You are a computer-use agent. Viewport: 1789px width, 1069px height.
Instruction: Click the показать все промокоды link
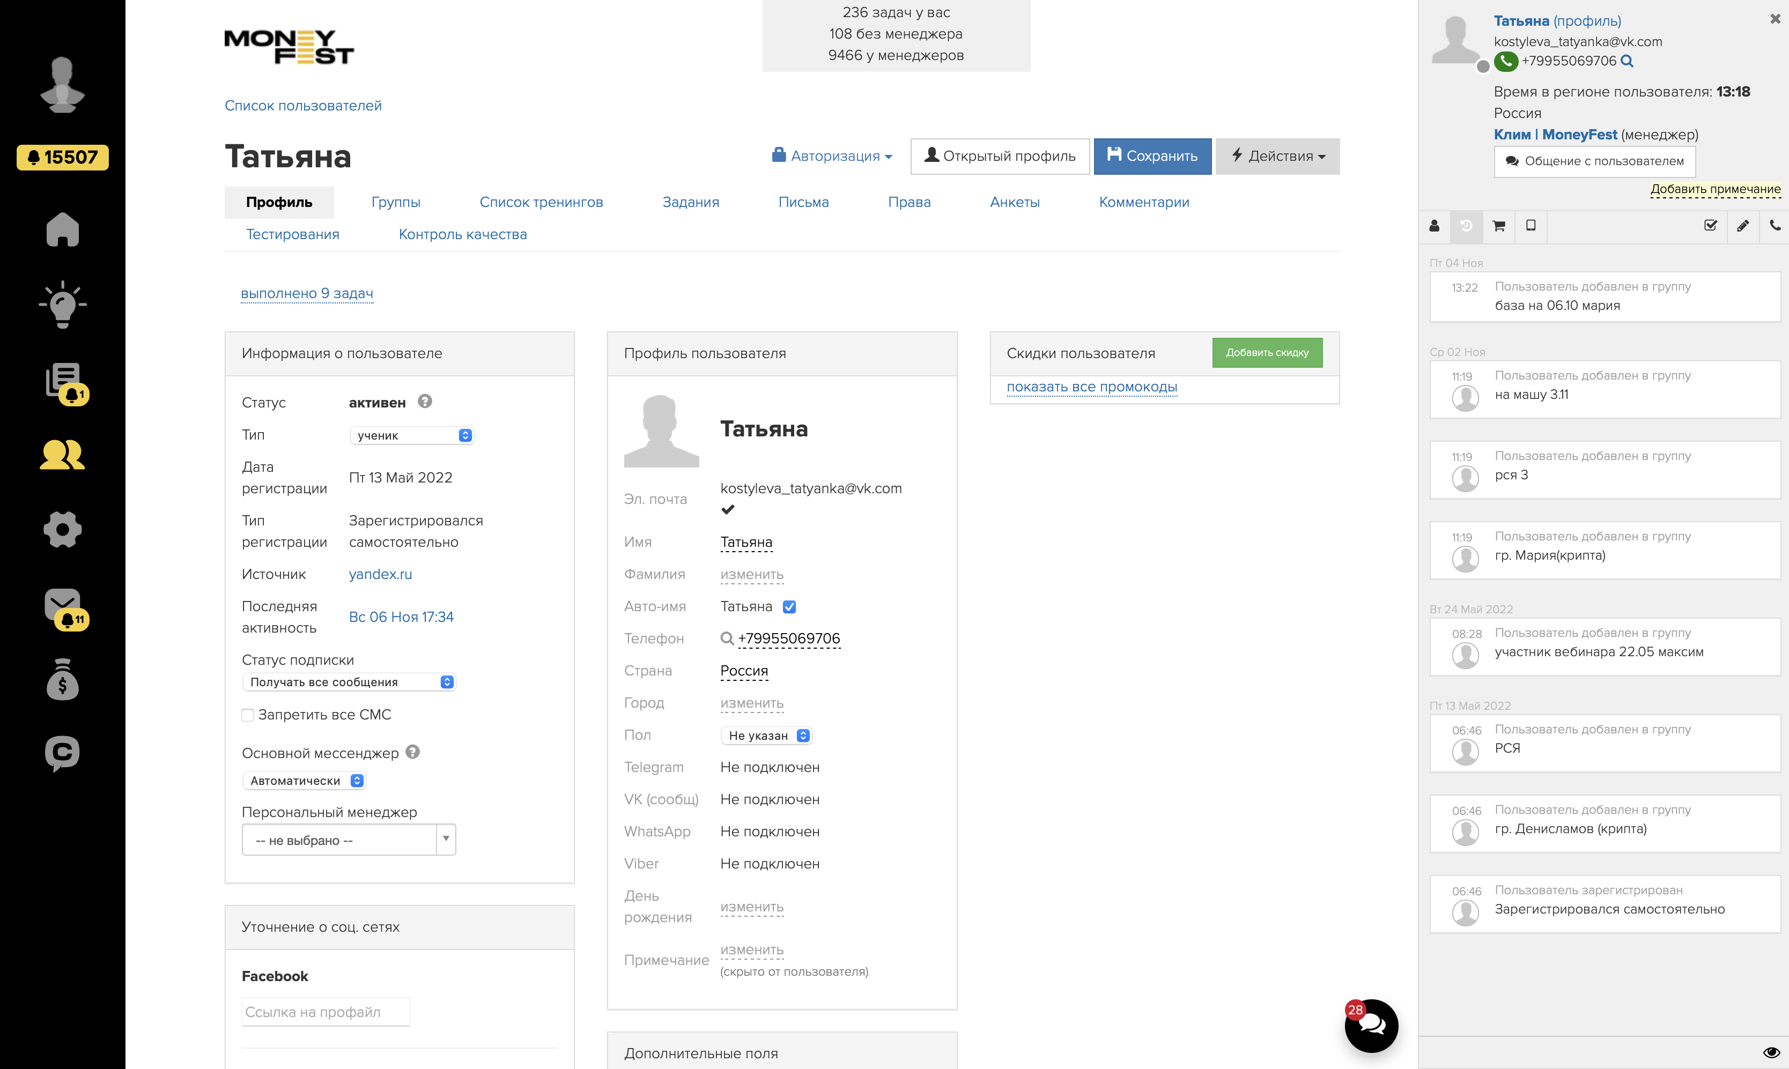click(x=1091, y=388)
